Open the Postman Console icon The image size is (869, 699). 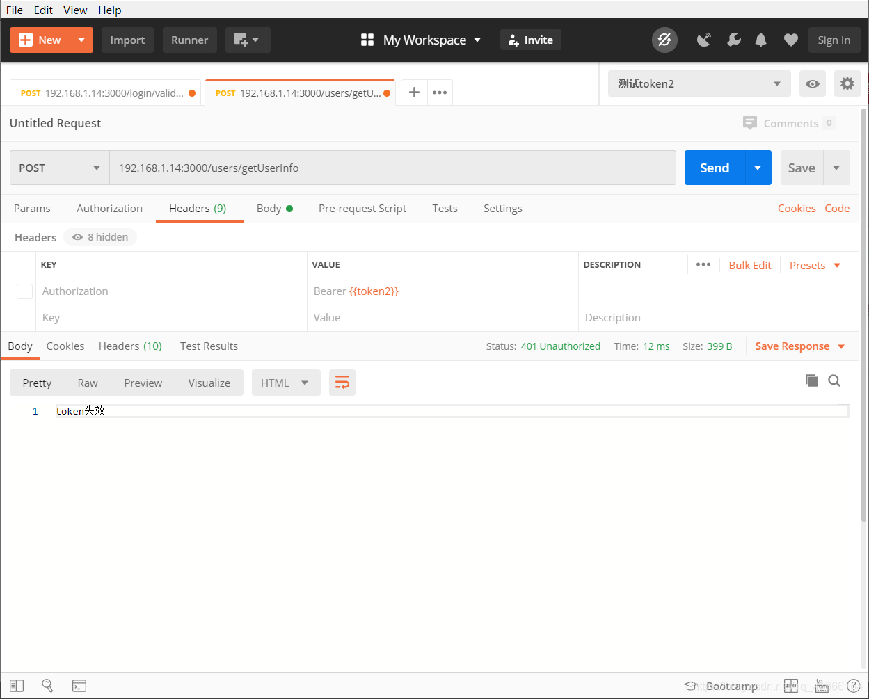point(79,686)
